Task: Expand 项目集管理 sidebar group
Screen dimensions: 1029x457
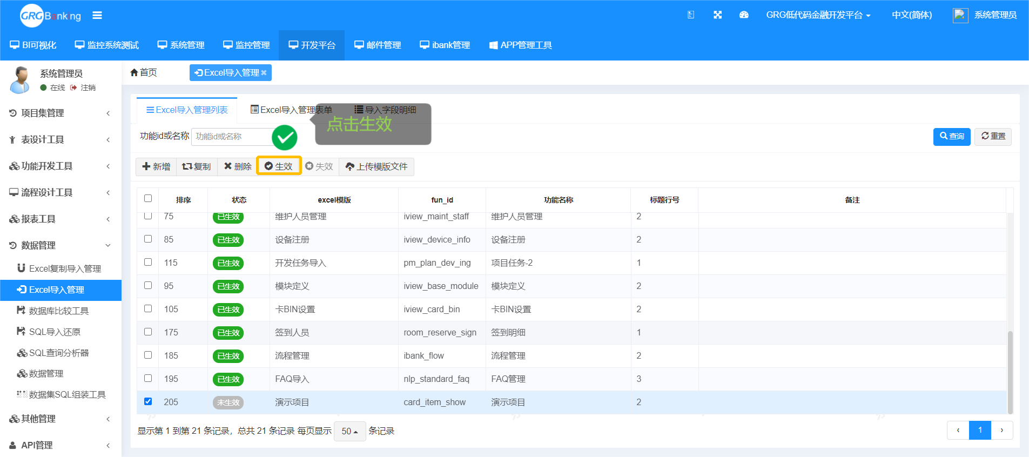Action: (x=60, y=113)
